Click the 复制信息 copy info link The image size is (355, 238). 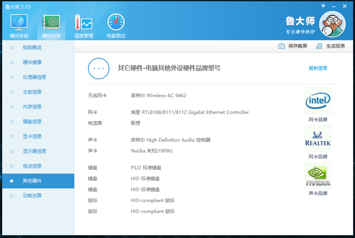pos(318,68)
